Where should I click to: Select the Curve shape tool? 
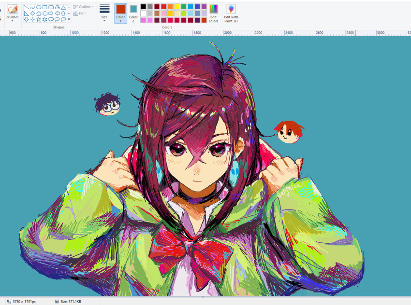click(x=33, y=7)
